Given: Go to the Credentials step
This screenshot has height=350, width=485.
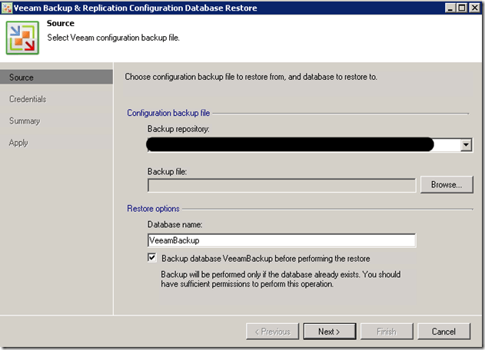Looking at the screenshot, I should pos(28,99).
